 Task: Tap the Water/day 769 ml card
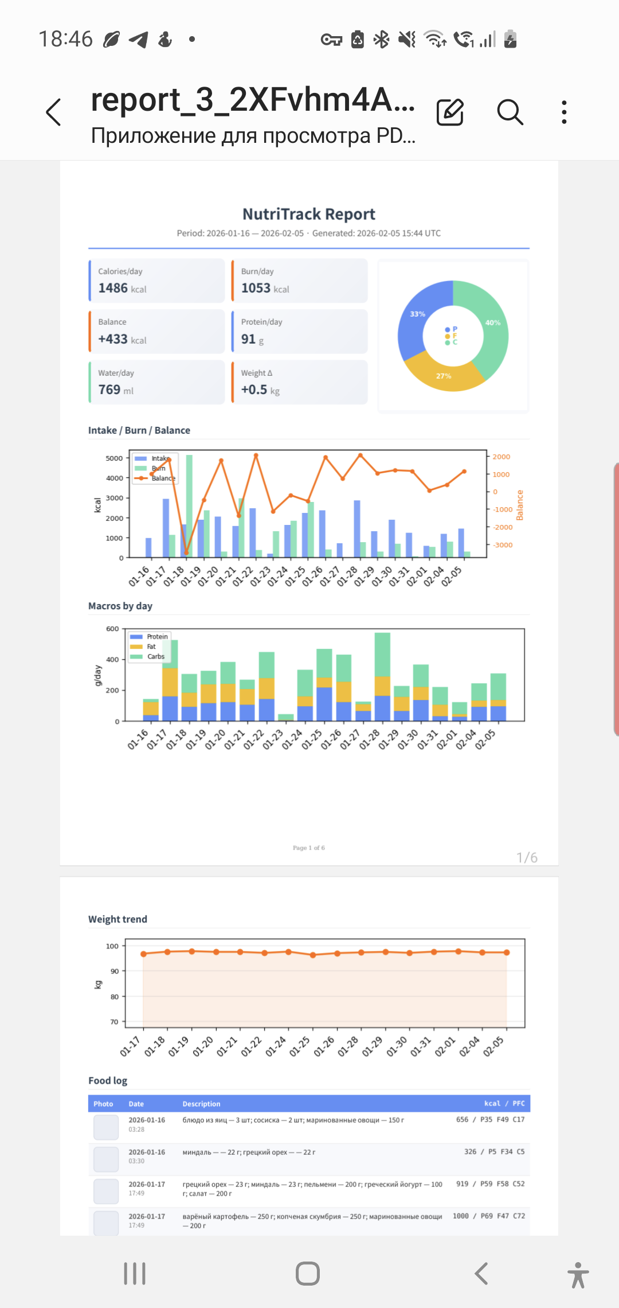(156, 382)
